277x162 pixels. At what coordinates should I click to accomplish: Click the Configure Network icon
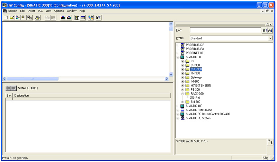pyautogui.click(x=91, y=18)
